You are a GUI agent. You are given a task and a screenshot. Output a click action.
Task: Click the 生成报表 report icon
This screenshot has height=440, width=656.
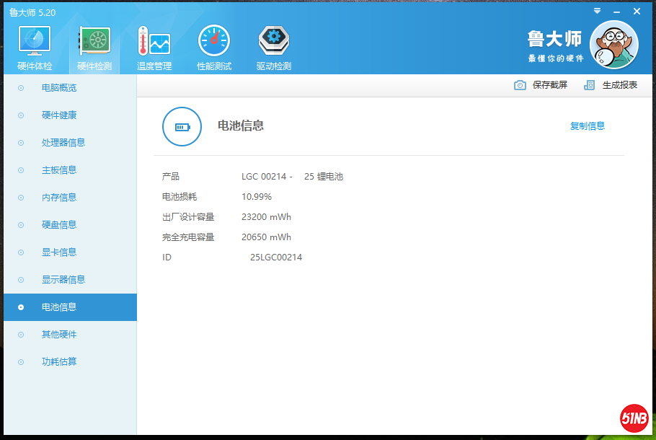coord(590,85)
